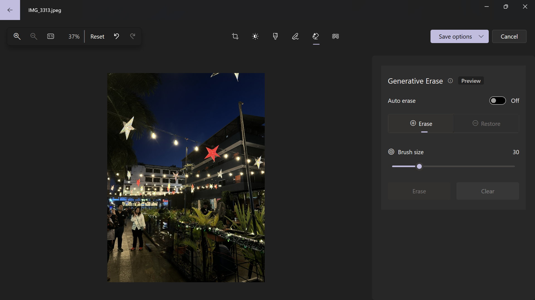Select the Crop tool icon
Image resolution: width=535 pixels, height=300 pixels.
pyautogui.click(x=235, y=36)
